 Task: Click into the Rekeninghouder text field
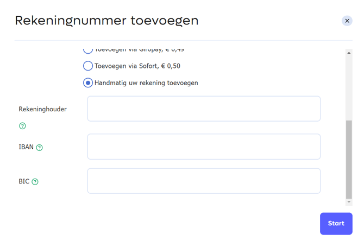coord(204,109)
